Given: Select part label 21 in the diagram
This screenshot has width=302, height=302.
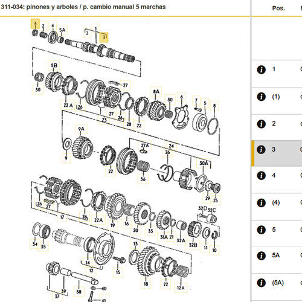Looking at the screenshot, I should click(172, 237).
